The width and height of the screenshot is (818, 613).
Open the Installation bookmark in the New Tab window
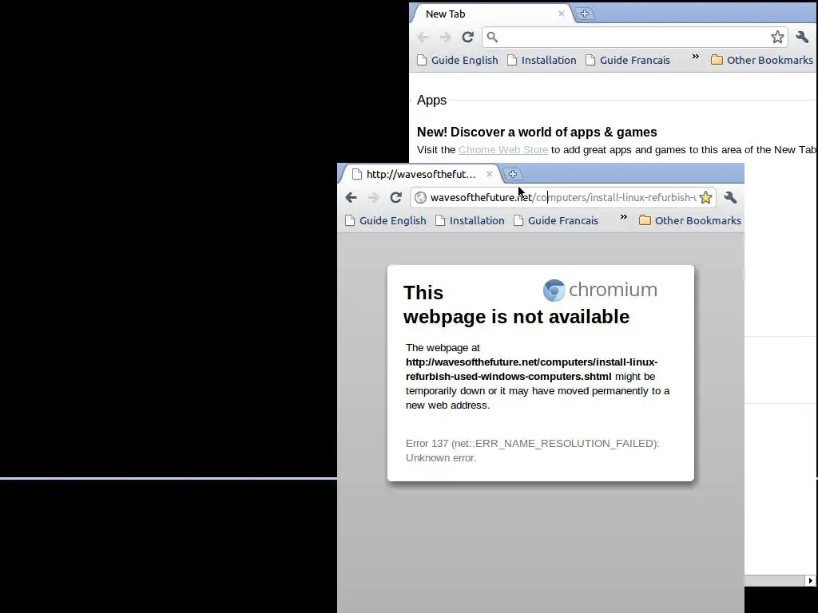click(x=542, y=60)
